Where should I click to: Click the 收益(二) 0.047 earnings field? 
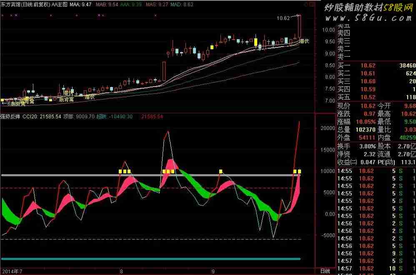click(356, 162)
